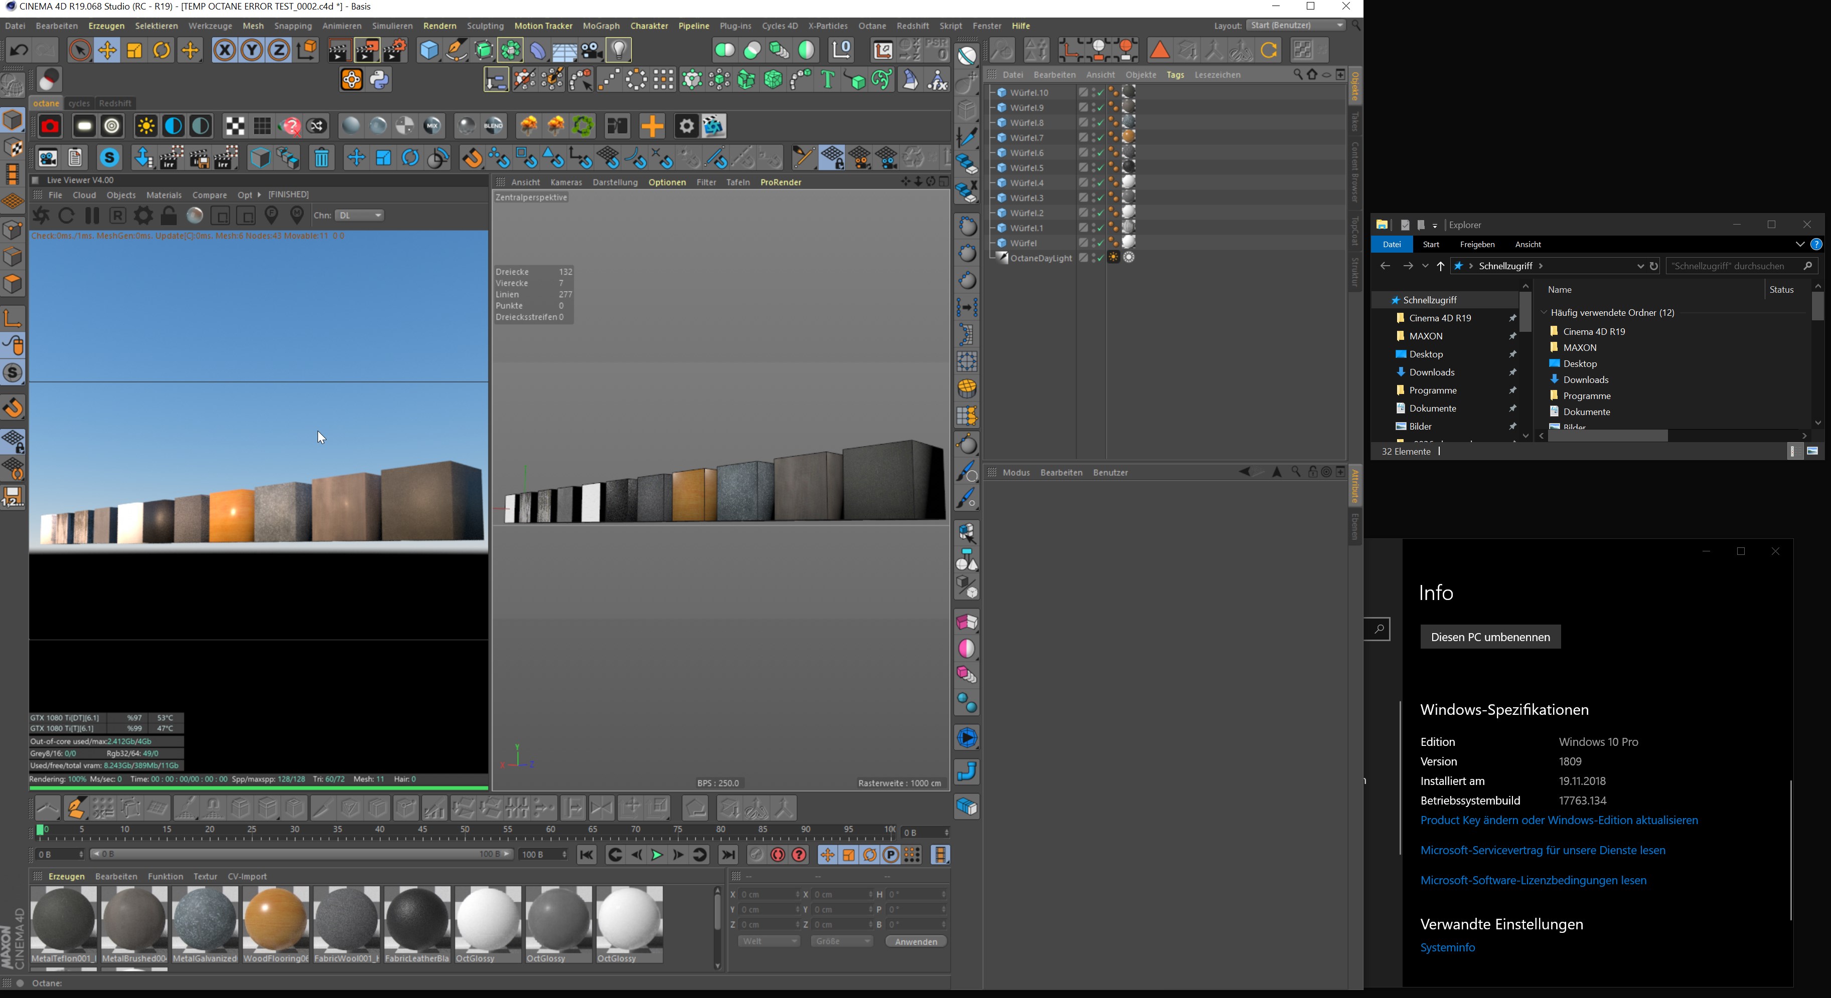The height and width of the screenshot is (998, 1831).
Task: Click the Python script icon
Action: [x=380, y=80]
